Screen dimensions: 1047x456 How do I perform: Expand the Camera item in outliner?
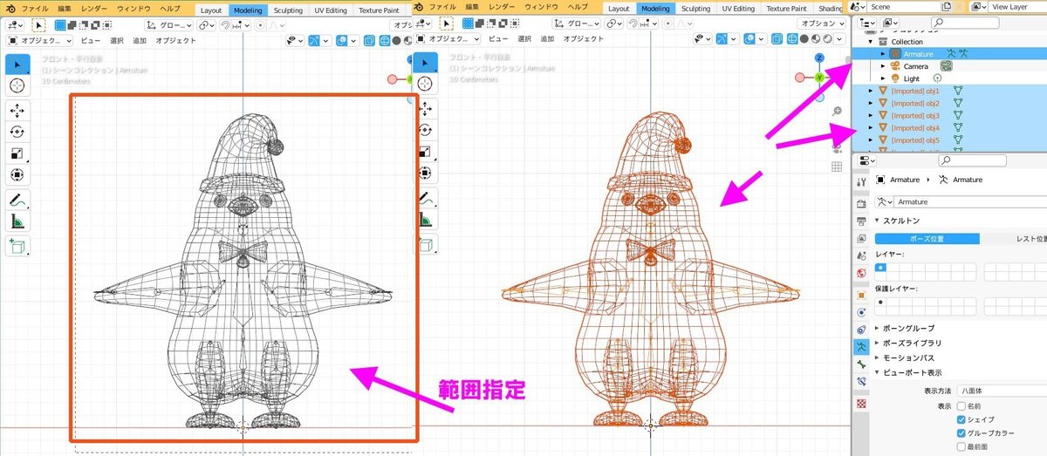[882, 66]
